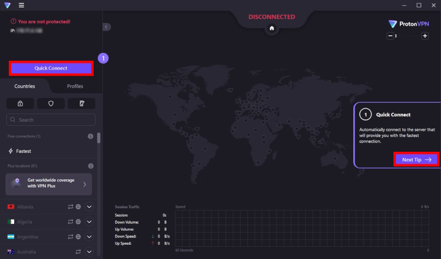Click Albania P2P arrows icon
The height and width of the screenshot is (259, 441).
coord(70,207)
